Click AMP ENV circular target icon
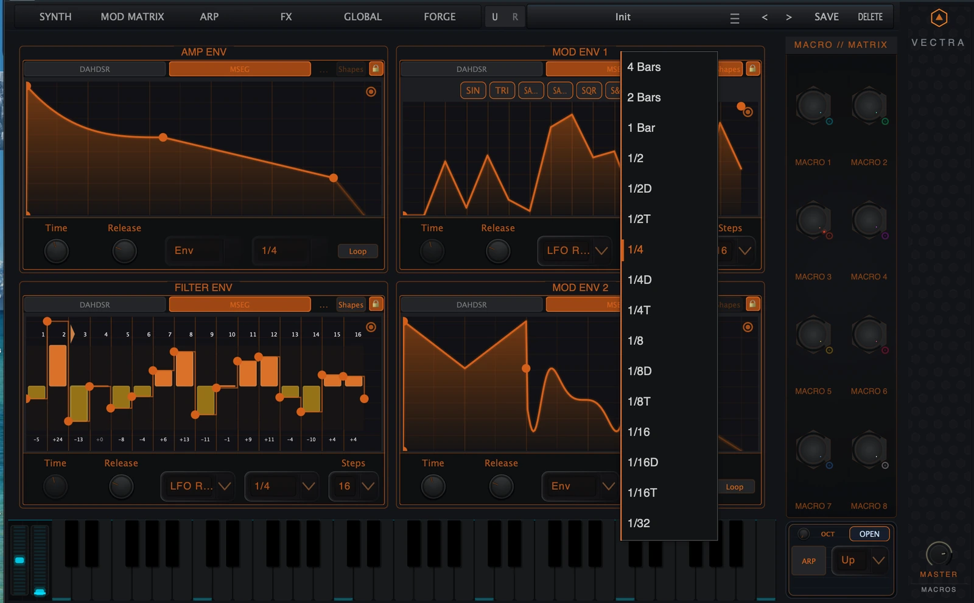Viewport: 974px width, 603px height. [371, 92]
